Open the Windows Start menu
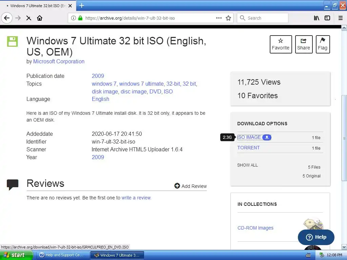347x260 pixels. point(16,255)
